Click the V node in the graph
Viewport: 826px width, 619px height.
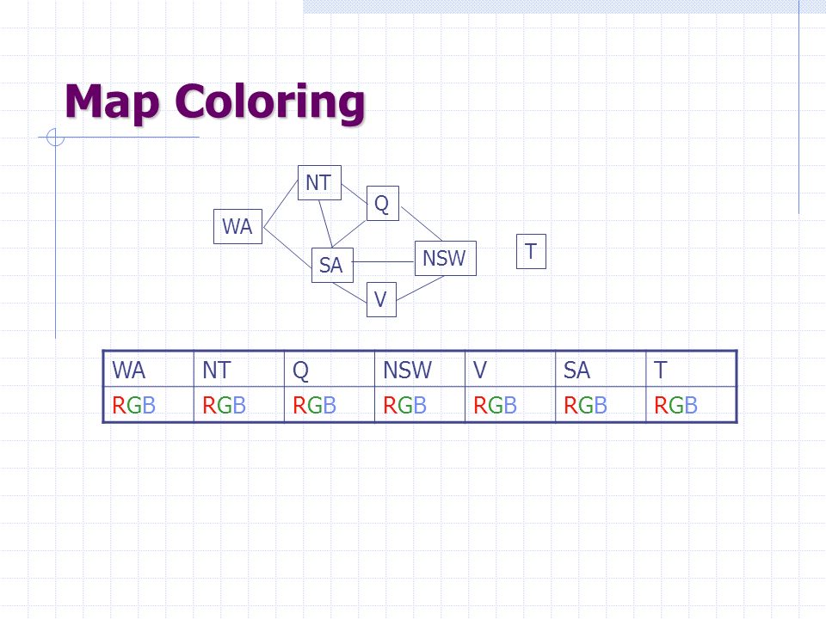[x=381, y=299]
